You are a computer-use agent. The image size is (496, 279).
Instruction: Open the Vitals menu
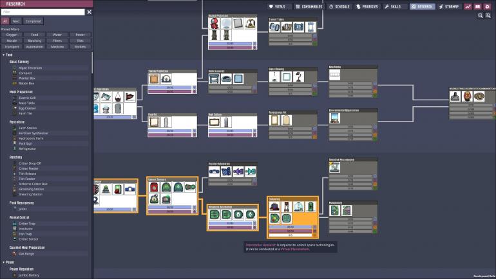click(276, 6)
